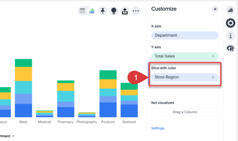This screenshot has width=238, height=141.
Task: Expand the Total Sales chevron
Action: 213,56
